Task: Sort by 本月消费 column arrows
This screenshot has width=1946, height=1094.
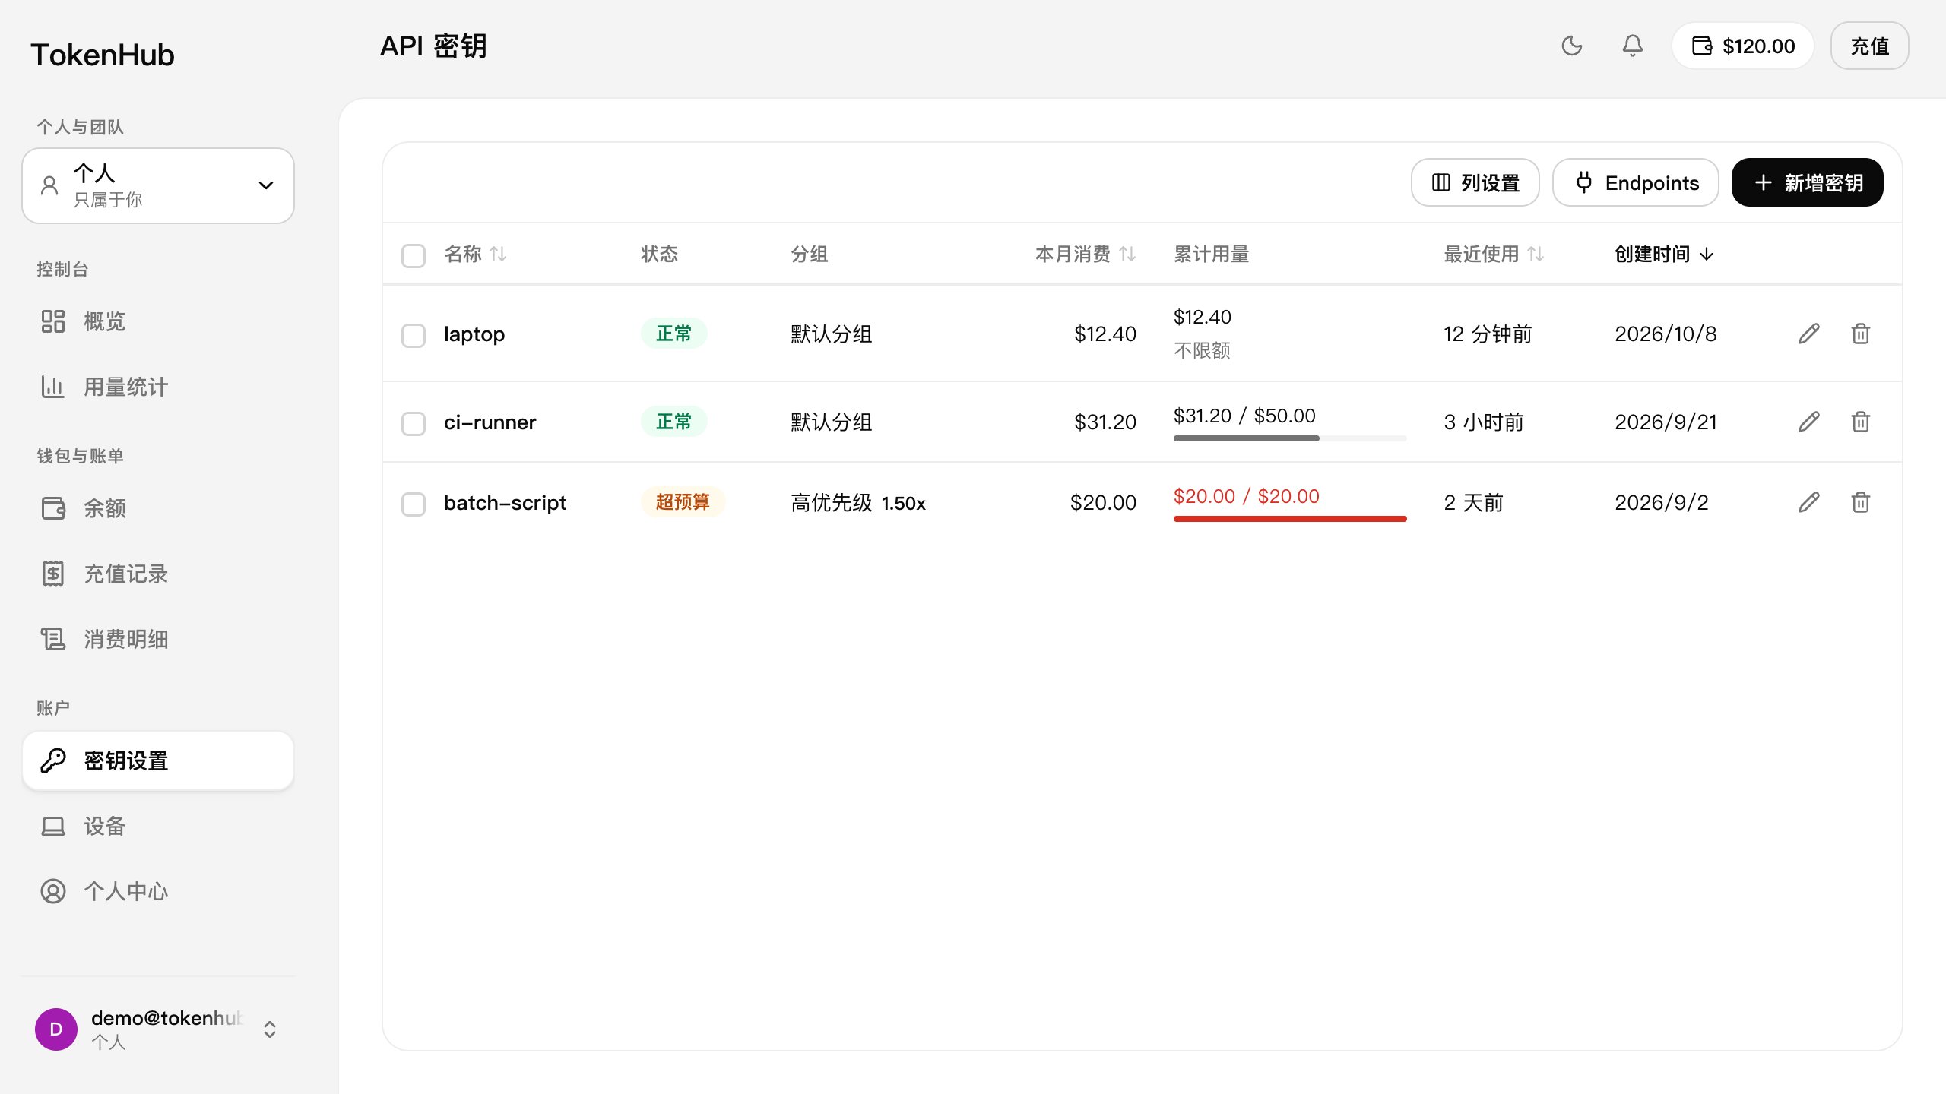Action: coord(1127,254)
